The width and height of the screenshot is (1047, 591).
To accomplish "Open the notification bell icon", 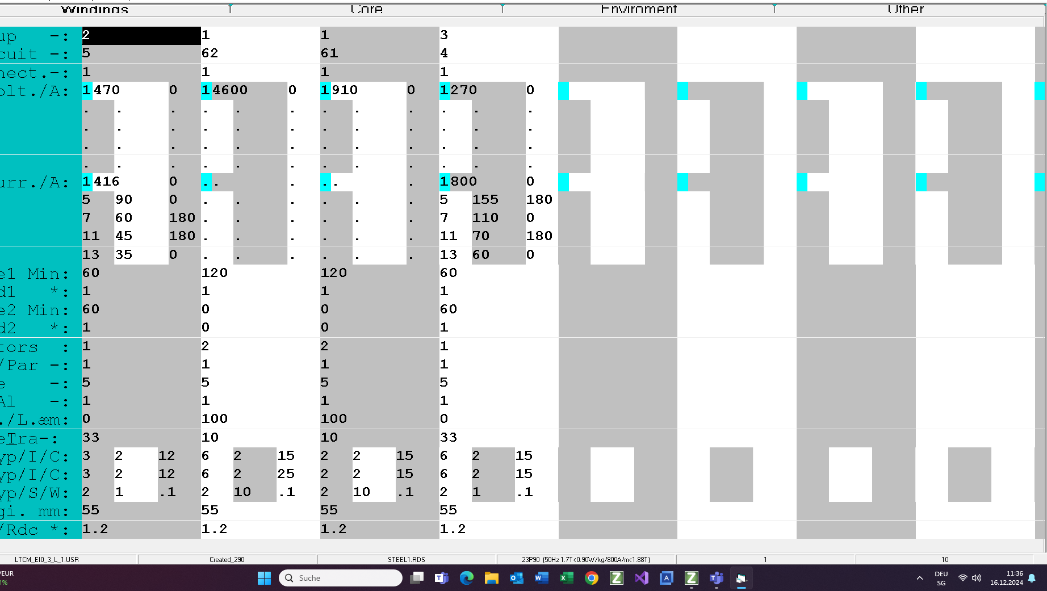I will (1032, 578).
